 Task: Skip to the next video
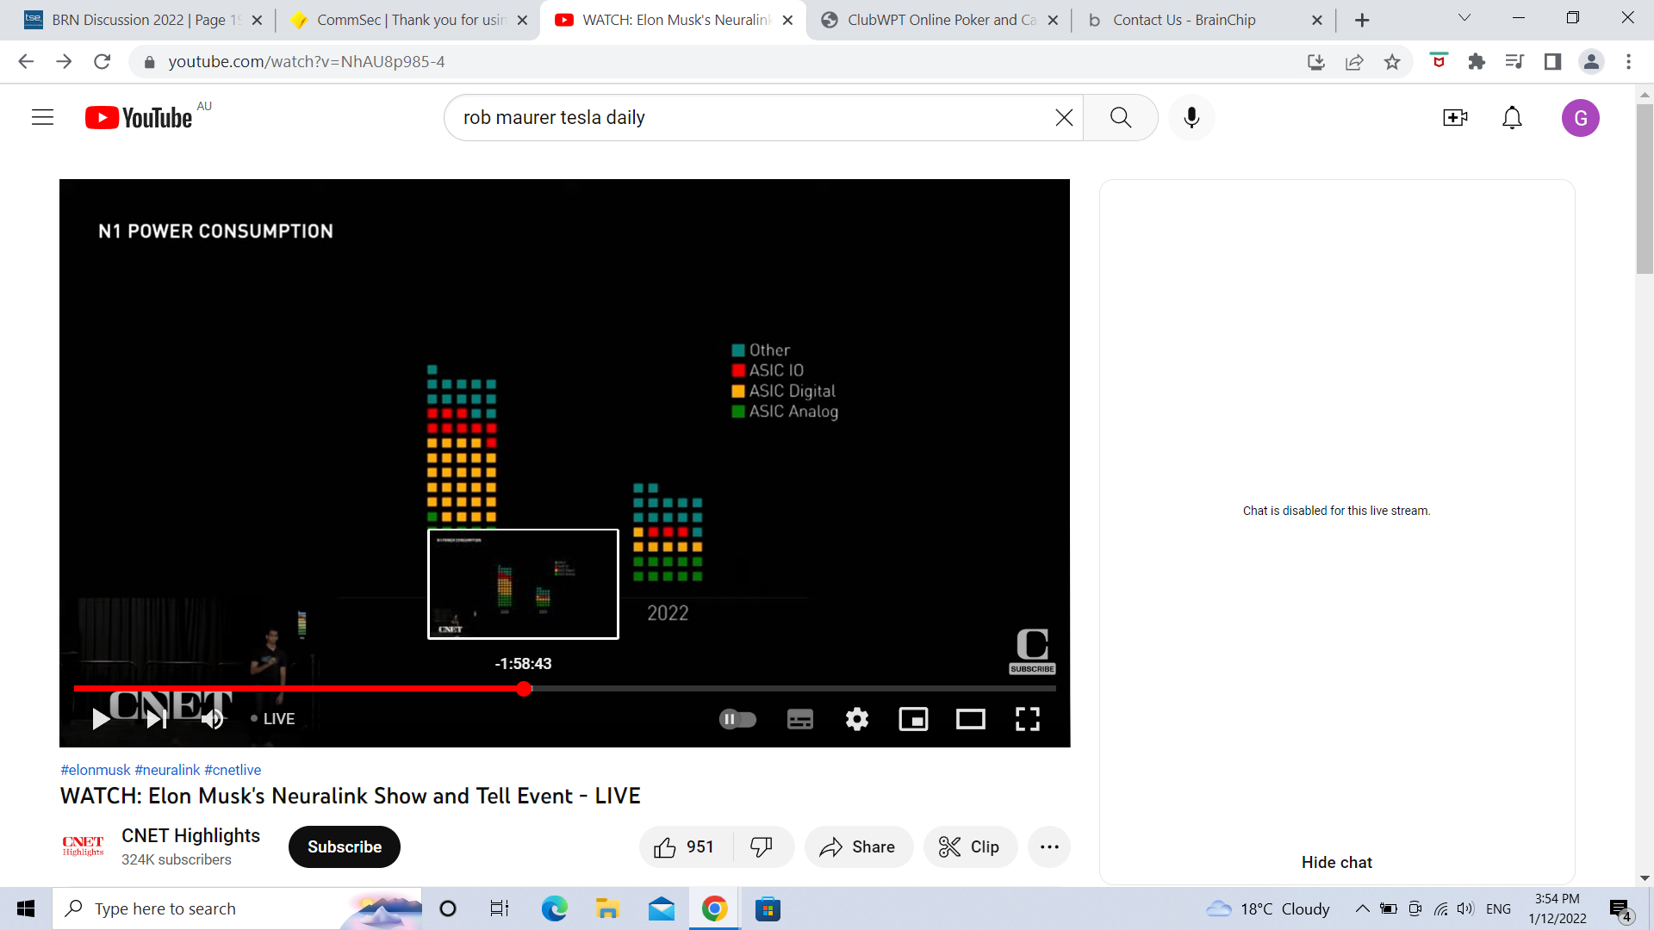pos(156,718)
